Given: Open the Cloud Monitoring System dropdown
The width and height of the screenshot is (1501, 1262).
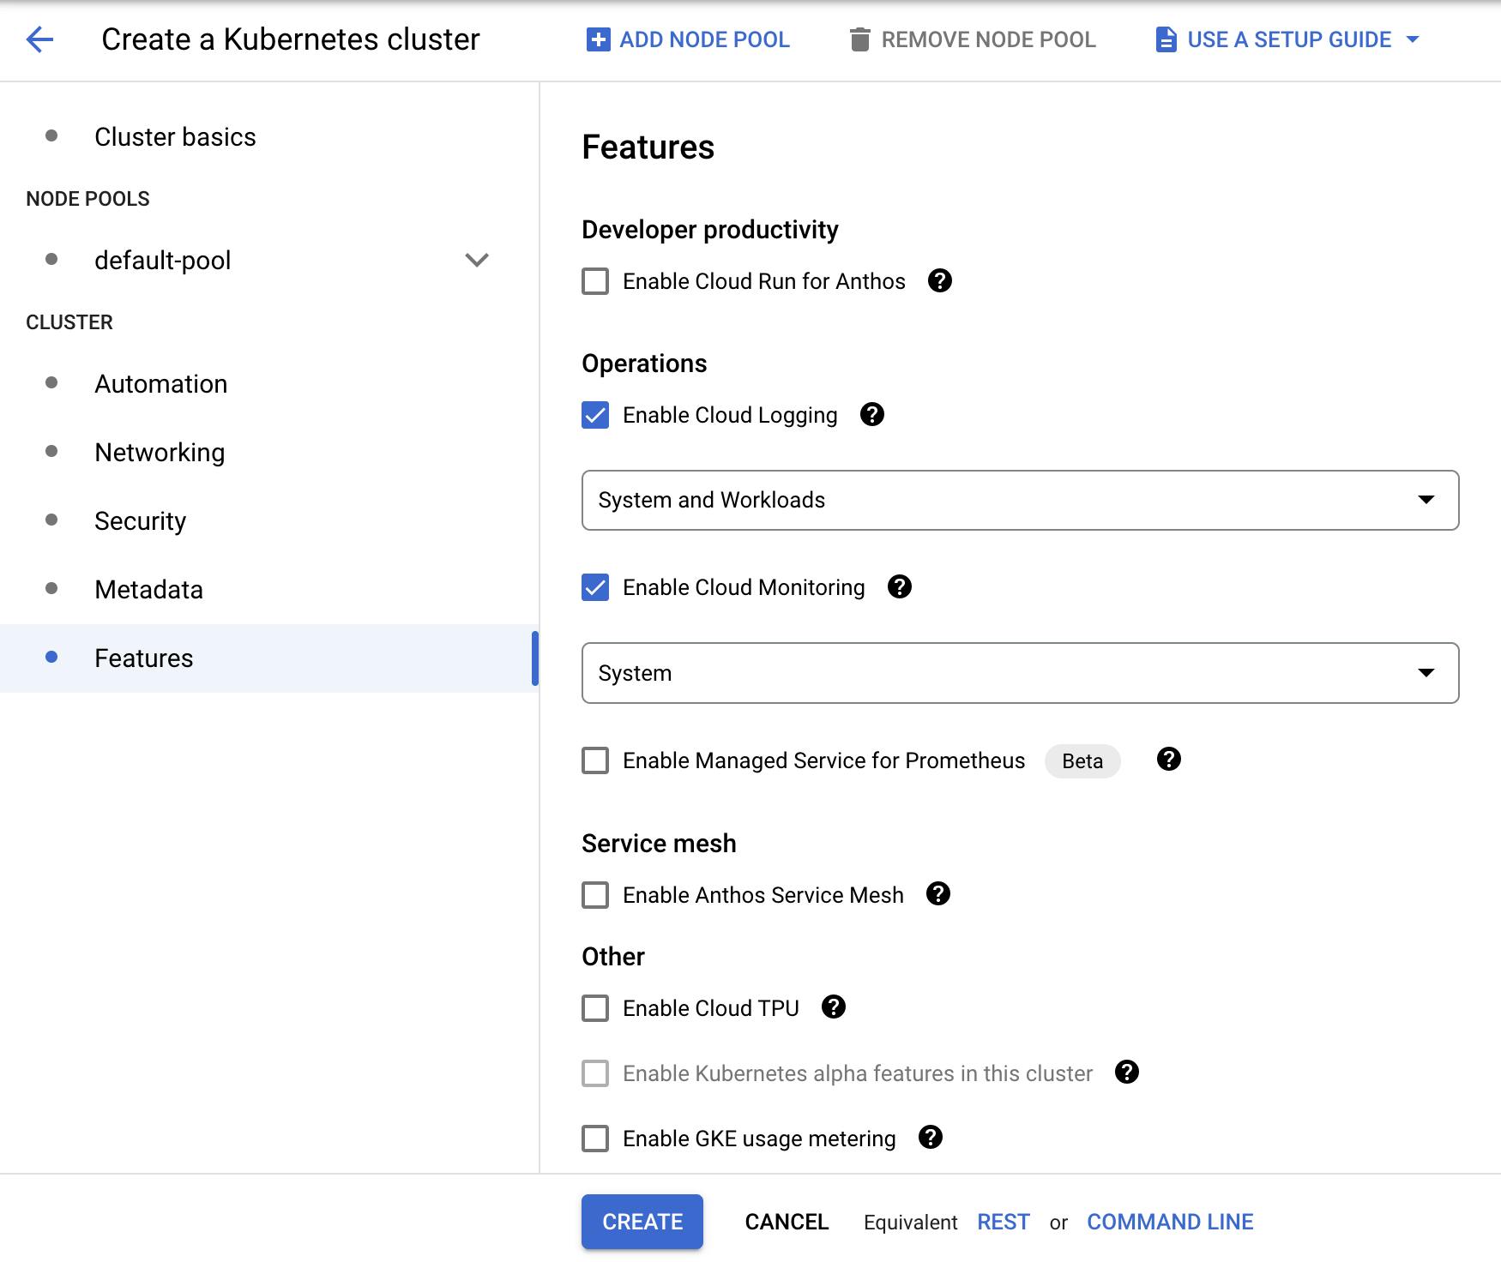Looking at the screenshot, I should [1020, 673].
